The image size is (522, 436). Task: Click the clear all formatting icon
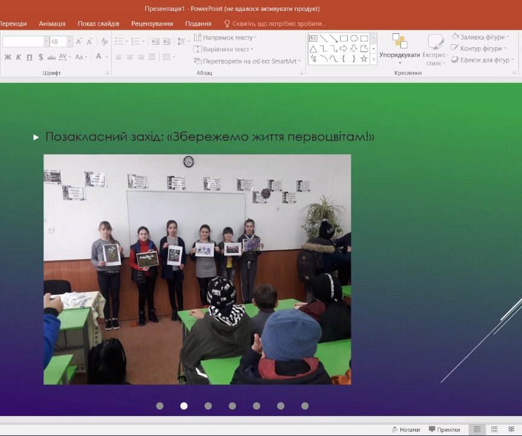coord(104,41)
